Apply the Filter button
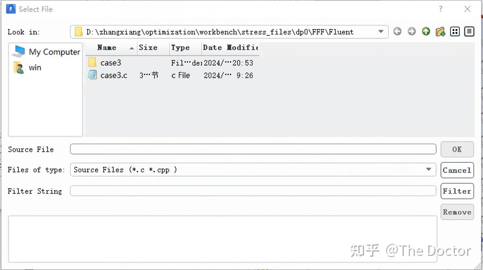Screen dimensions: 483x270 (x=457, y=191)
